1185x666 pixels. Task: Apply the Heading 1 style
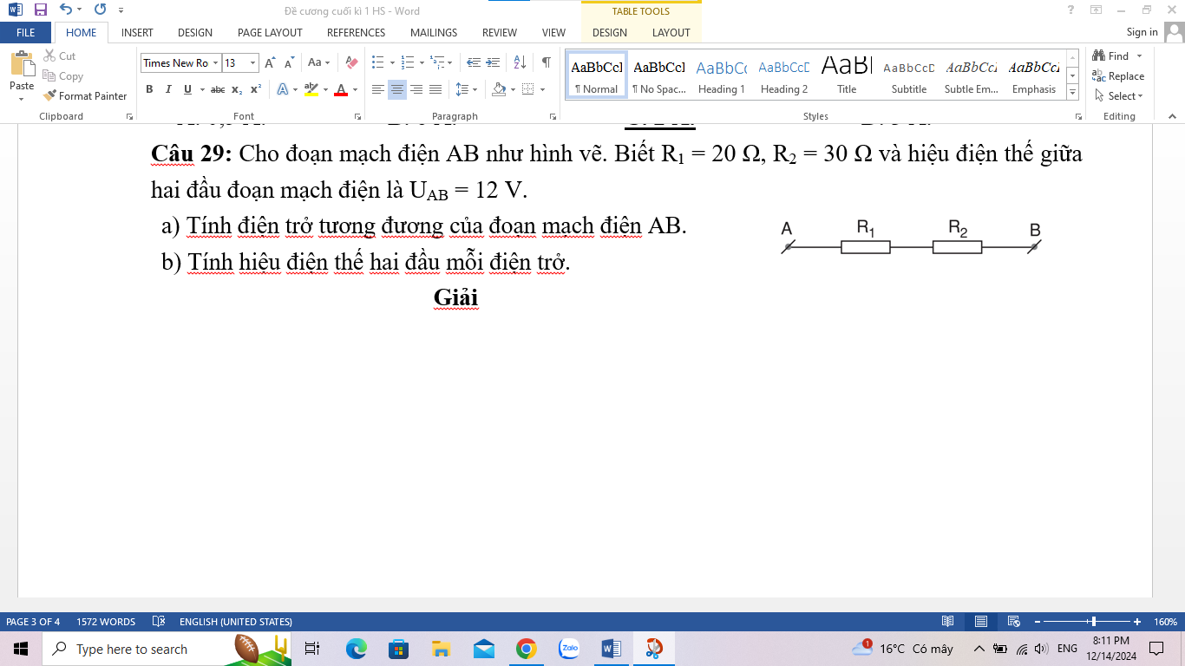[722, 76]
